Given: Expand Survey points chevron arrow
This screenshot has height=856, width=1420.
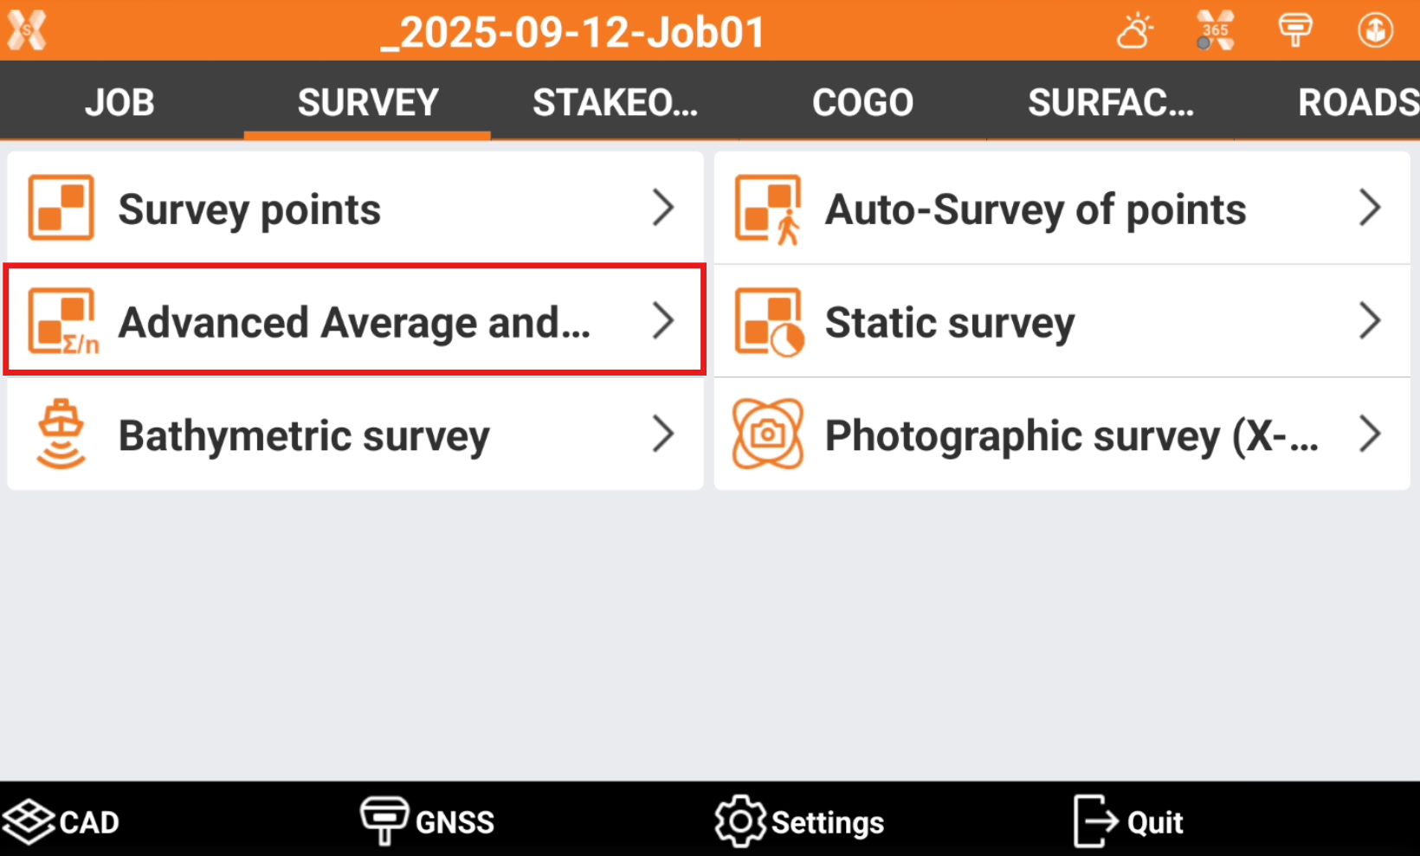Looking at the screenshot, I should pyautogui.click(x=663, y=208).
